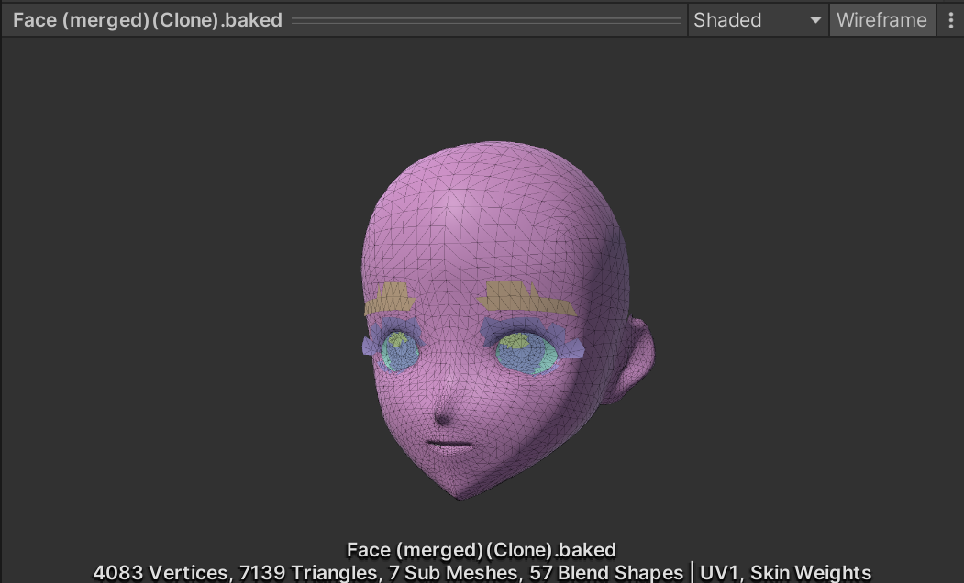
Task: Click the kebab menu beside Wireframe
Action: [x=950, y=19]
